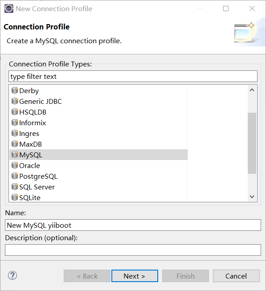Screen dimensions: 266x291
Task: Select MySQL in the profile types list
Action: click(98, 155)
